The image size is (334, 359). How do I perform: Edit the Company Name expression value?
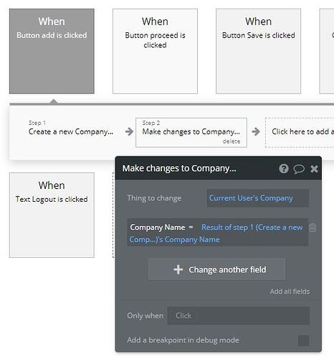click(x=216, y=233)
